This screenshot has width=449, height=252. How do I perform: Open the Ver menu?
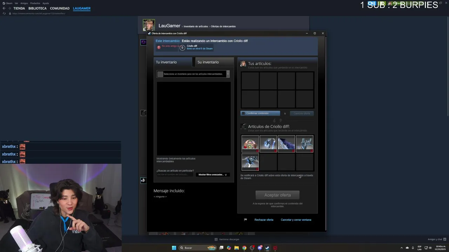(16, 3)
